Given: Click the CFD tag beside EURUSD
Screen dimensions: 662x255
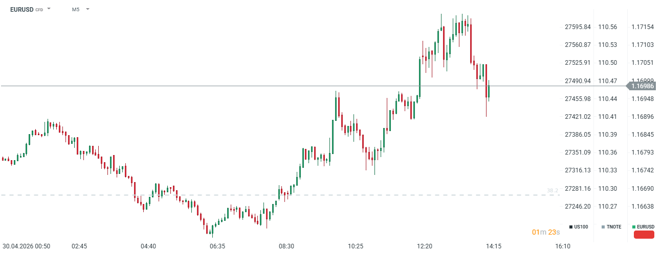Looking at the screenshot, I should point(39,10).
